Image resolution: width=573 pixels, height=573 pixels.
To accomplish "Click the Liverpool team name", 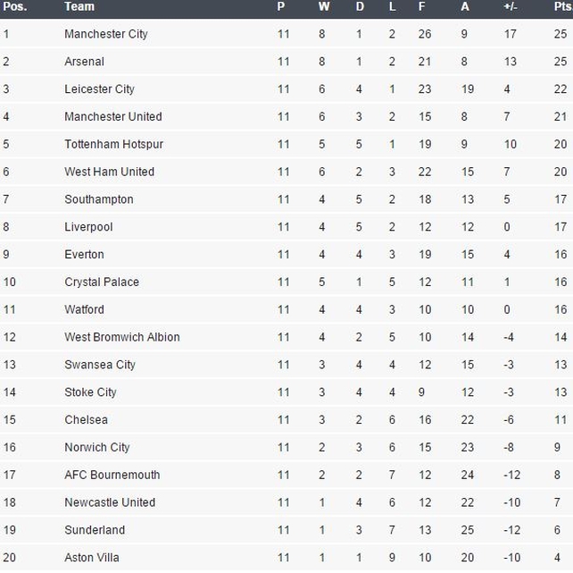I will pos(88,227).
